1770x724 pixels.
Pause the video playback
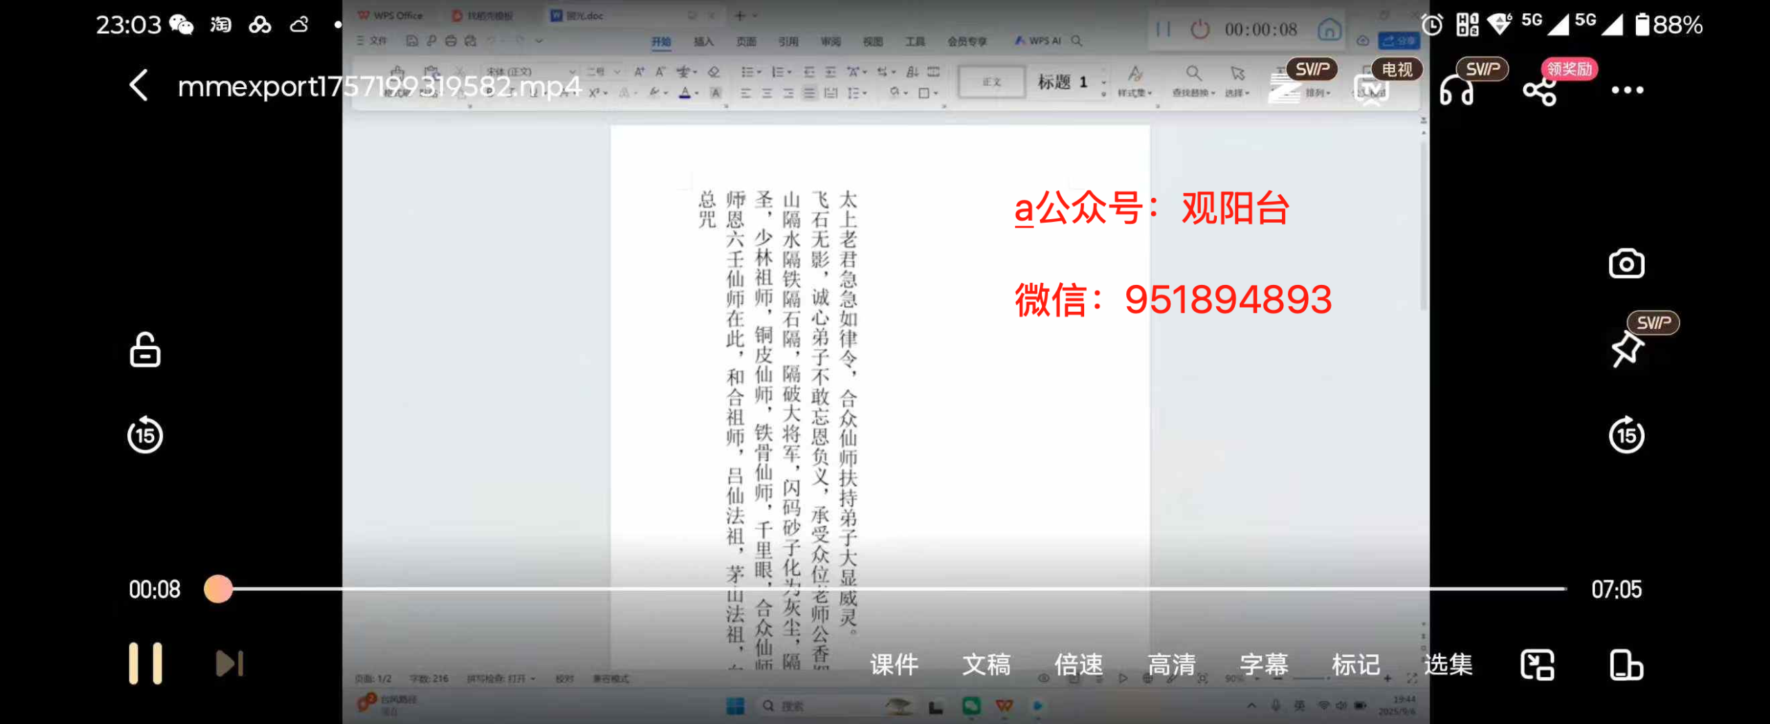pyautogui.click(x=145, y=664)
